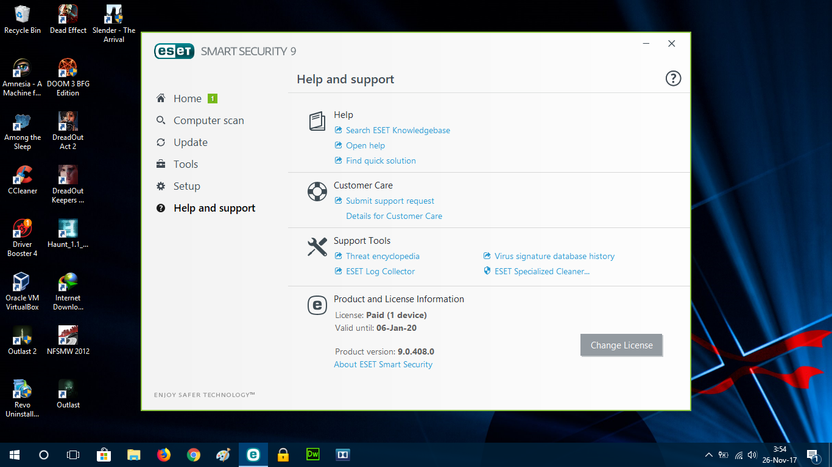Open the Action Center notifications
This screenshot has width=832, height=467.
tap(812, 454)
